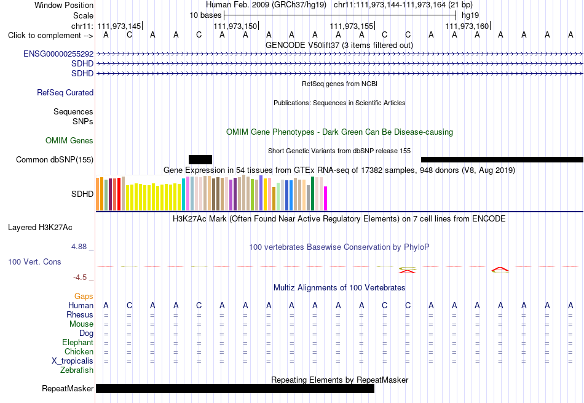This screenshot has height=403, width=584.
Task: Click the ENSG00000255292 gene track label
Action: pyautogui.click(x=58, y=54)
